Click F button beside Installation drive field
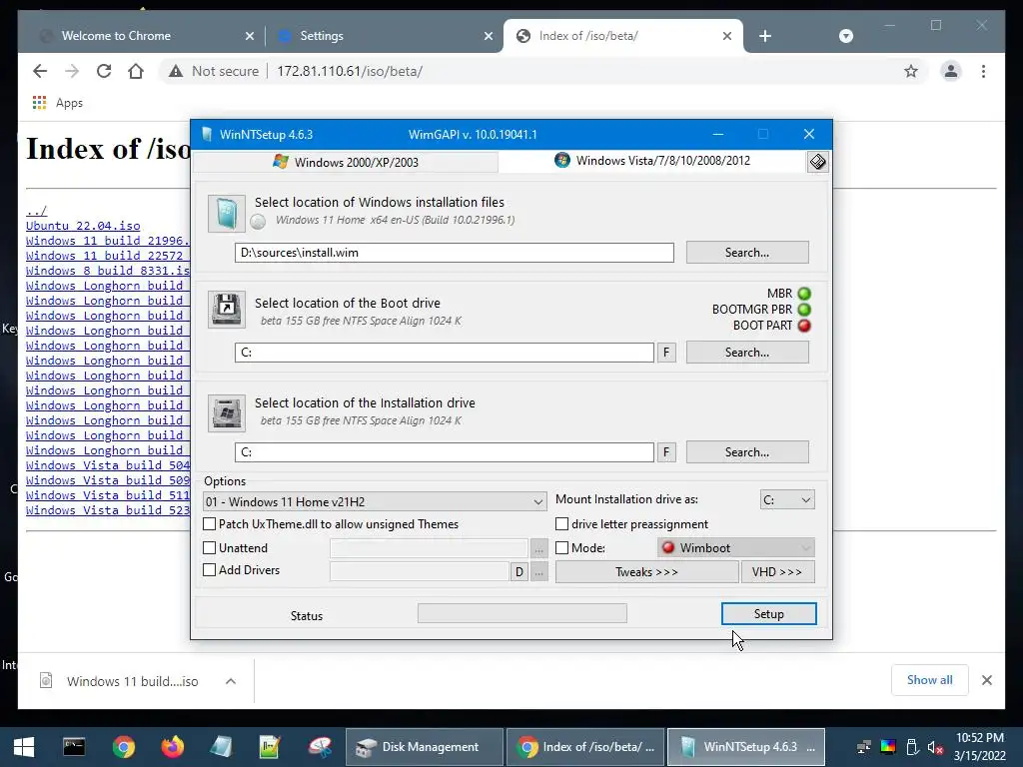Screen dimensions: 1023x767 666,452
